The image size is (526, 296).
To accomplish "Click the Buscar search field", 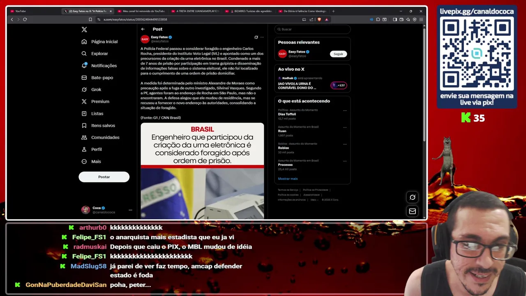I will [x=312, y=29].
